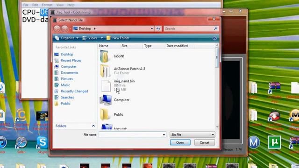Select the JaSoN! folder icon
This screenshot has width=299, height=168.
[x=105, y=56]
